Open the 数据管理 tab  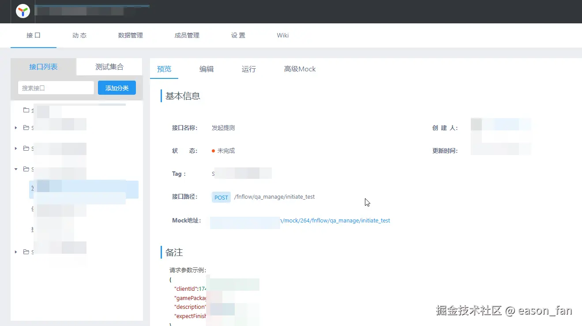point(131,35)
